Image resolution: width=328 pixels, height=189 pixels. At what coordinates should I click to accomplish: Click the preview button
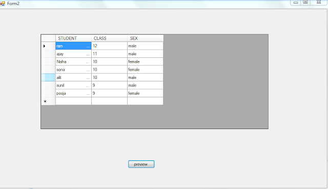[x=141, y=164]
